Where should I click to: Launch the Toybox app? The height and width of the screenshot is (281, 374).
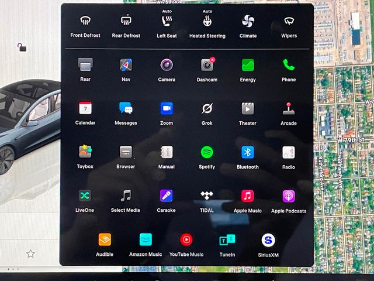85,152
